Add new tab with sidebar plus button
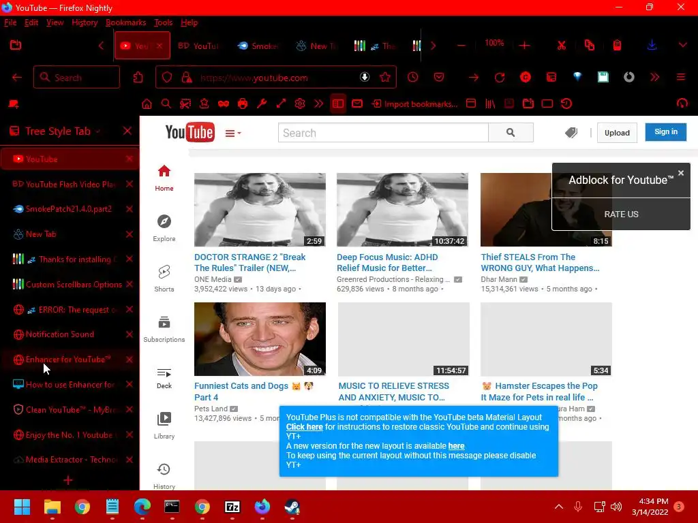Viewport: 698px width, 523px height. click(68, 480)
